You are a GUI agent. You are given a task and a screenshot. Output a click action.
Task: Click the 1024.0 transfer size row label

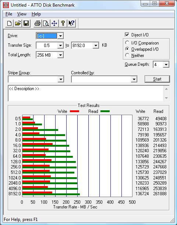click(15, 178)
